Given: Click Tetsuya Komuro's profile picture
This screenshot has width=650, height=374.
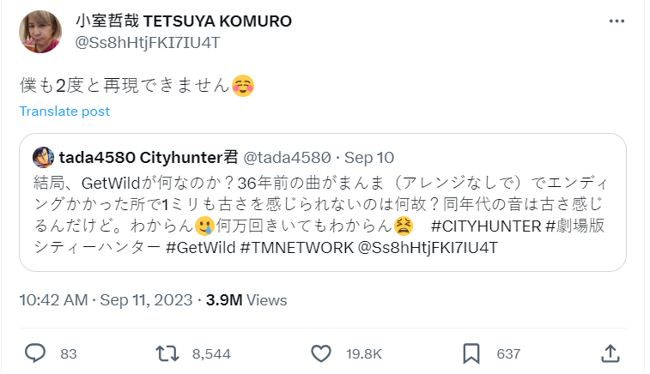Looking at the screenshot, I should pos(40,31).
